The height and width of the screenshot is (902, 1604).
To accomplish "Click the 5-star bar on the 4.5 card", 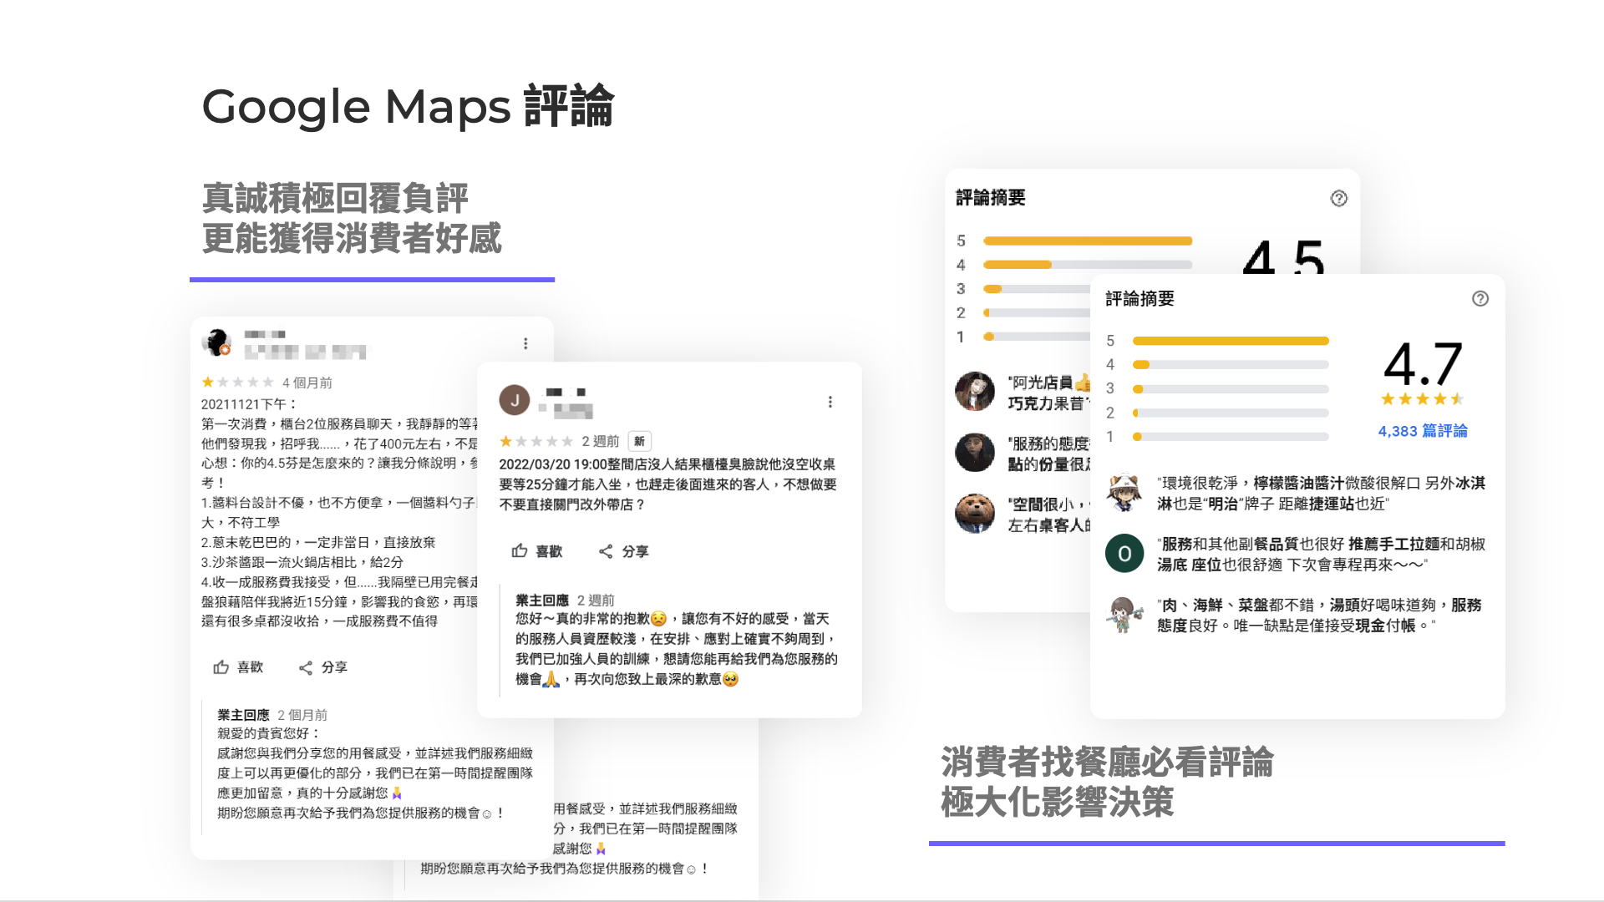I will click(x=1088, y=241).
